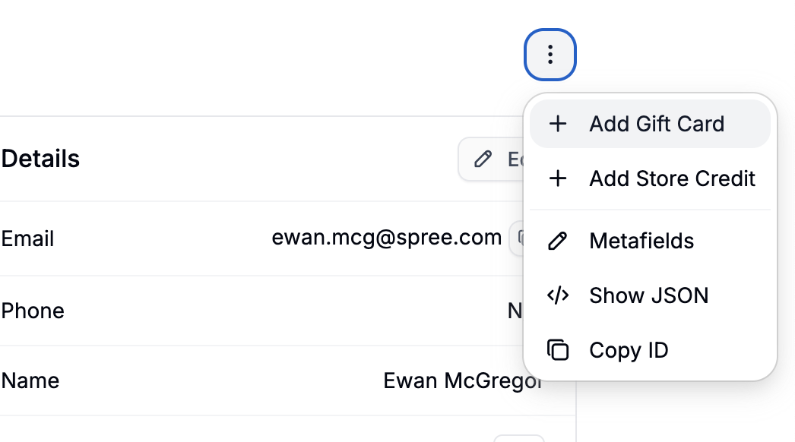This screenshot has height=442, width=795.
Task: Click the plus icon beside Add Gift Card
Action: point(558,124)
